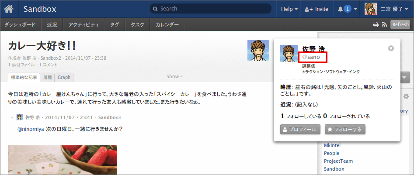Open the Sandbox link in sidebar
This screenshot has width=414, height=175.
pyautogui.click(x=334, y=169)
